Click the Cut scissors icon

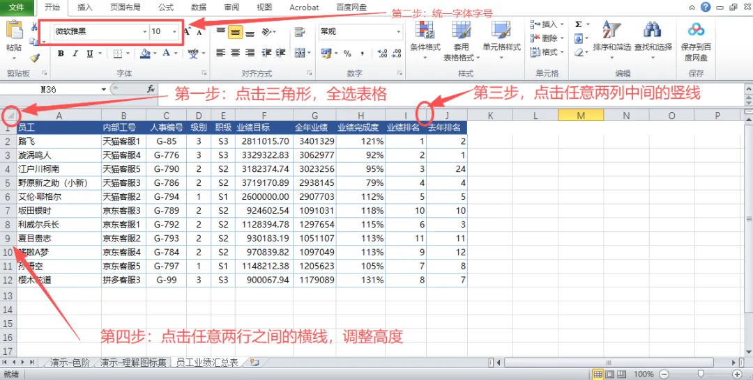point(33,27)
